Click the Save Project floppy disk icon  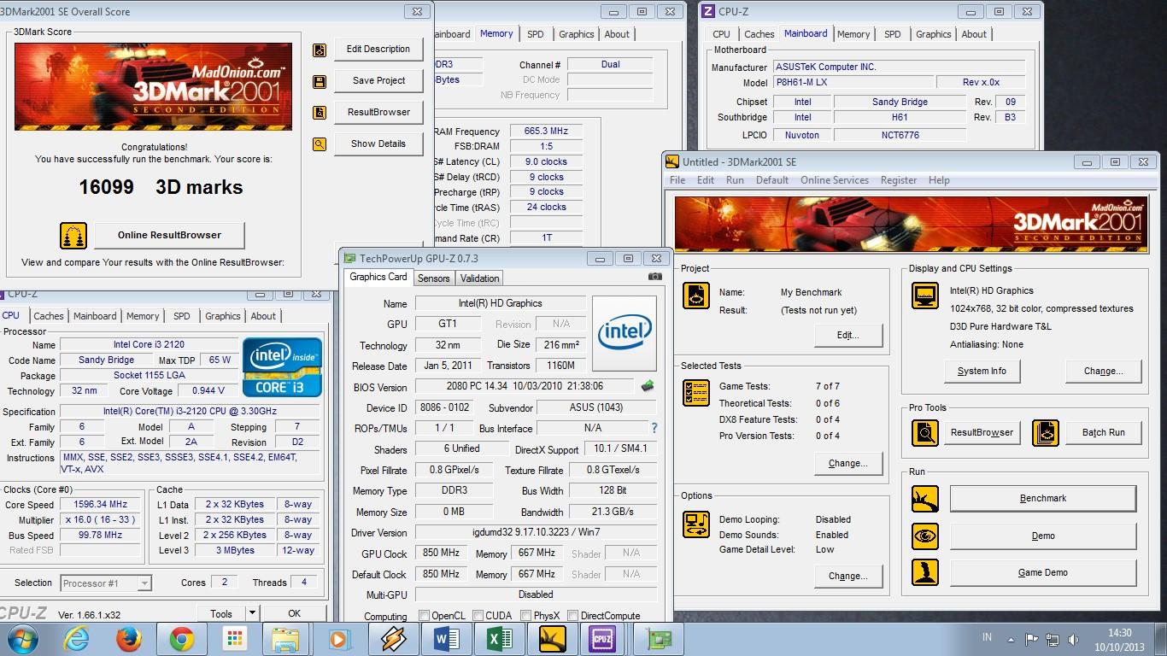pyautogui.click(x=320, y=82)
